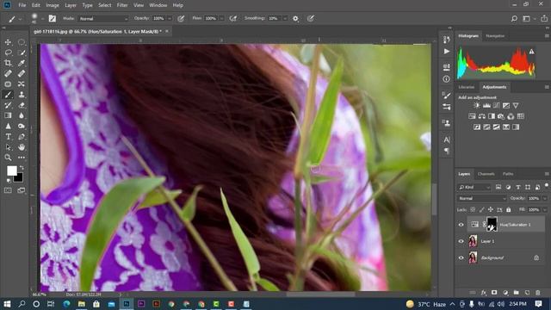551x310 pixels.
Task: Open the Tool Preset picker arrow
Action: pos(20,19)
